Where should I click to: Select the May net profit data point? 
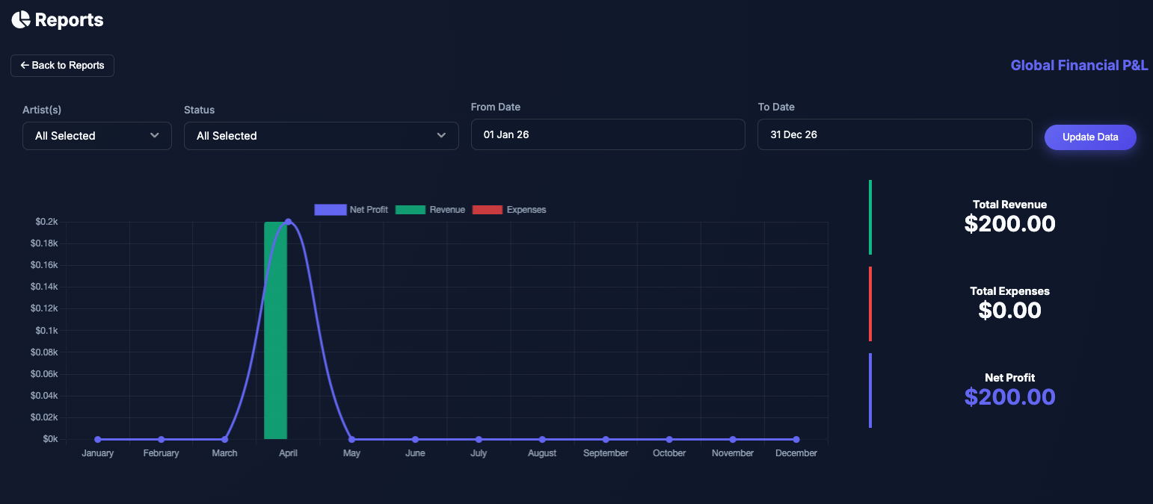tap(351, 439)
